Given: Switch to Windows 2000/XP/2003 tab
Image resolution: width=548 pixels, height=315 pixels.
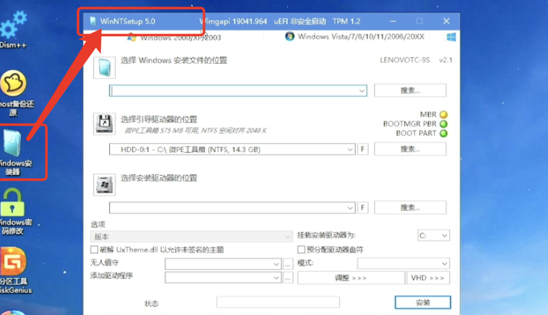Looking at the screenshot, I should click(174, 37).
